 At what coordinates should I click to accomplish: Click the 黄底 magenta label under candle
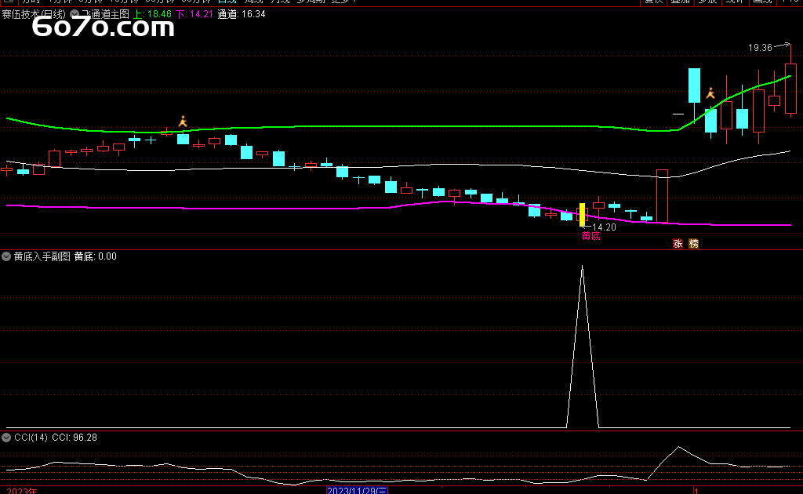[590, 236]
